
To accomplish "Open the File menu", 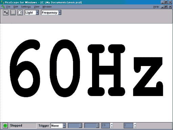I will pyautogui.click(x=8, y=7).
